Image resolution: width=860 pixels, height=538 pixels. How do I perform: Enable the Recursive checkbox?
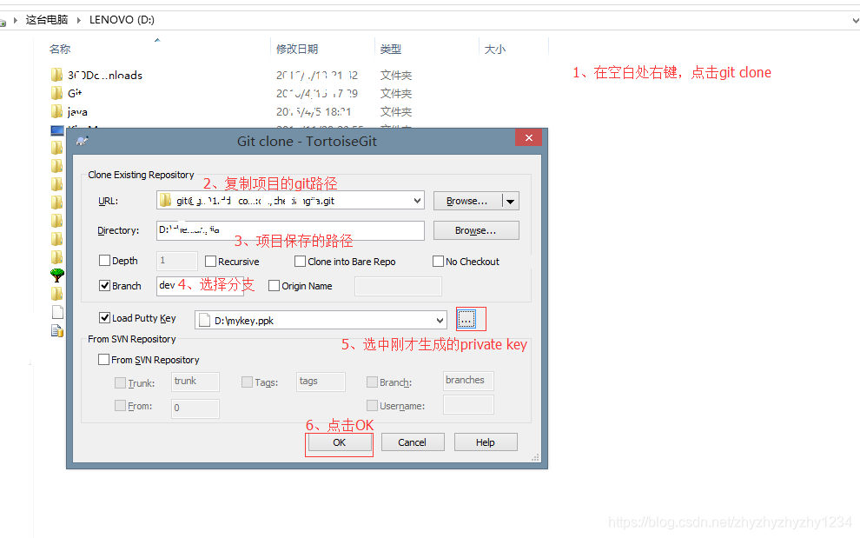(210, 262)
